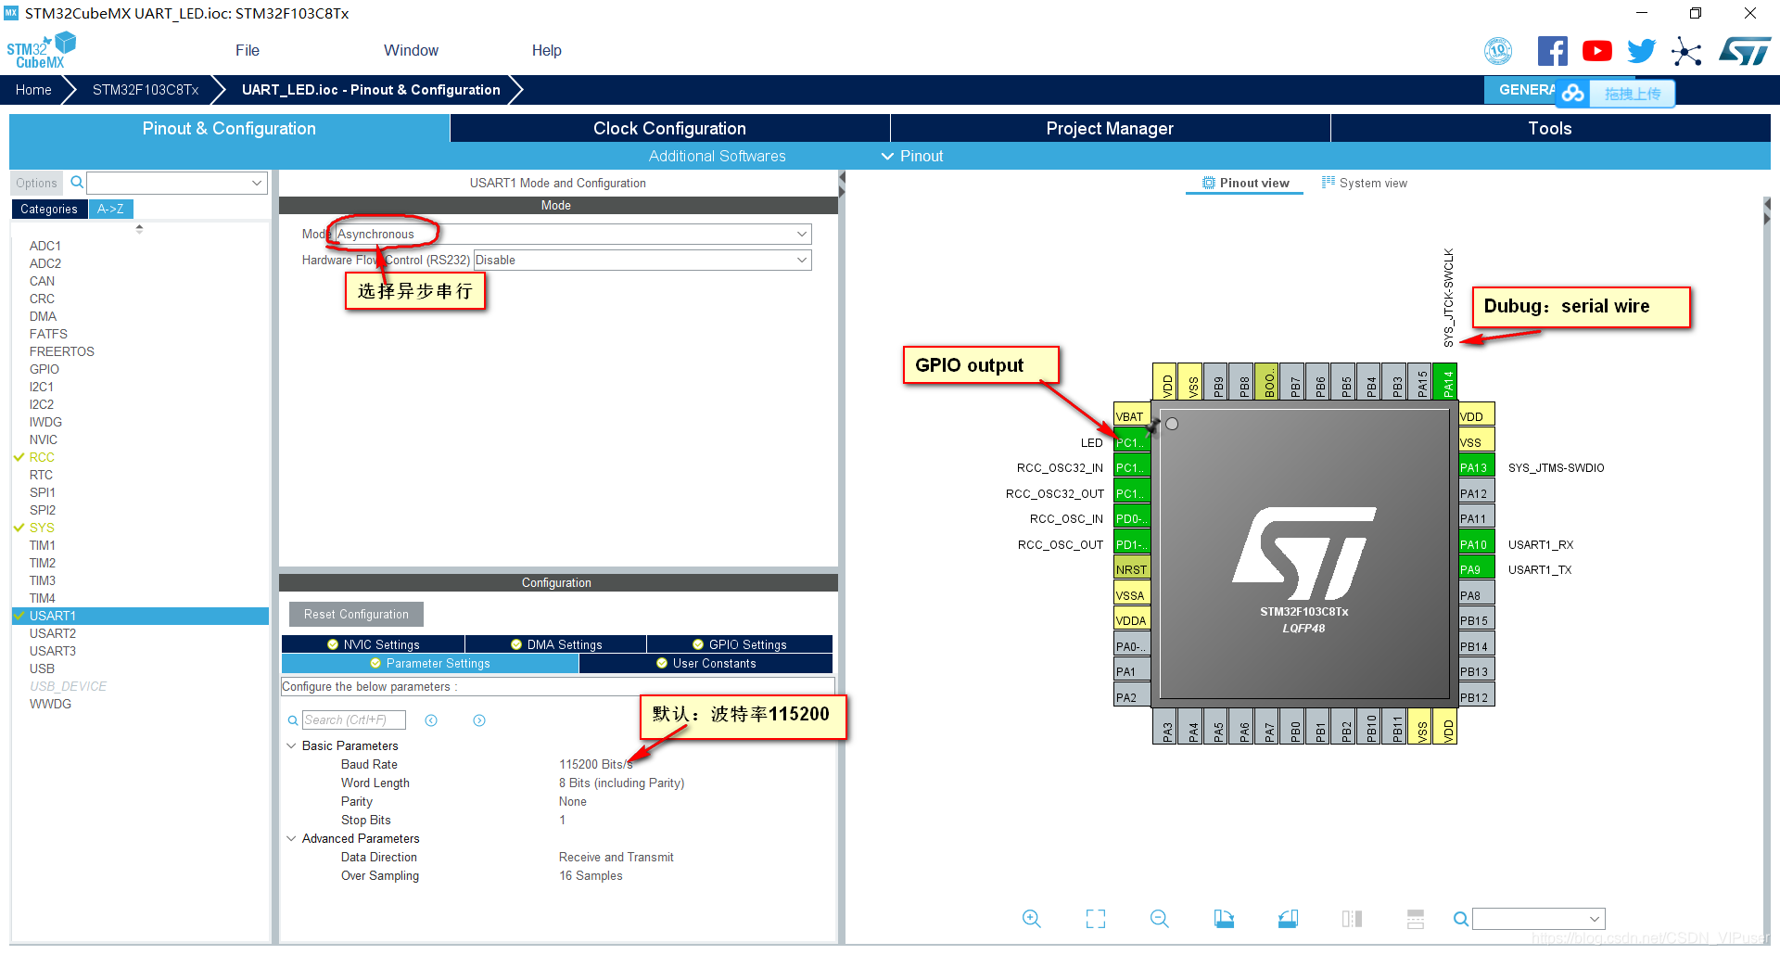Select the green PA10 USART1_RX pin
This screenshot has height=955, width=1780.
1476,544
